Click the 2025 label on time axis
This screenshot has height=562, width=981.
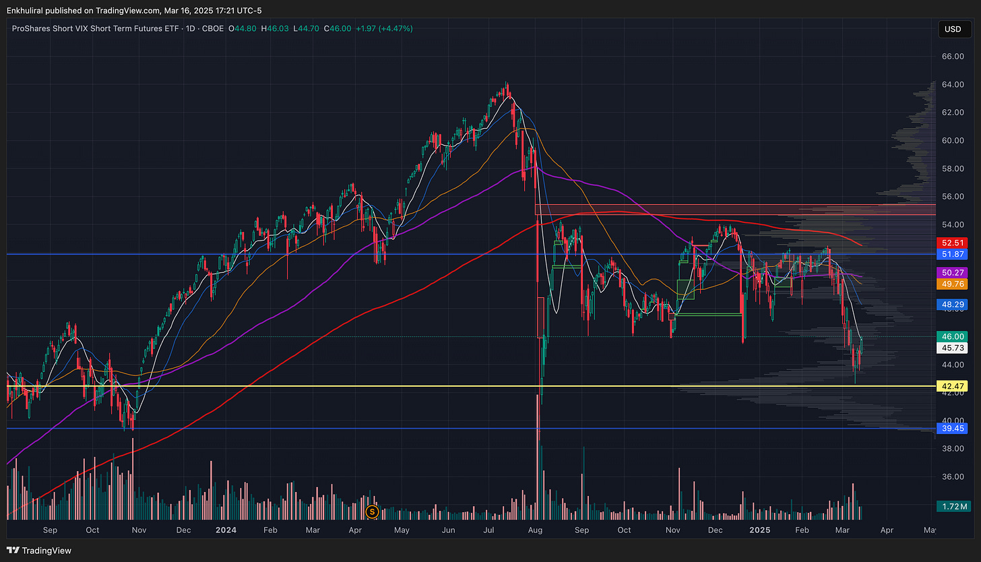759,530
